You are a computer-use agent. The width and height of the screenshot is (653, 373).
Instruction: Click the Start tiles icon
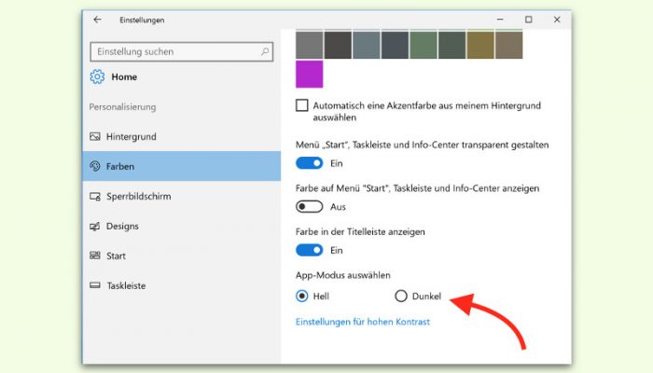(95, 256)
